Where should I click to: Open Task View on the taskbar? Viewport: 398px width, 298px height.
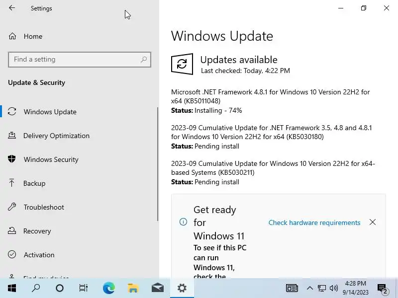[x=84, y=288]
